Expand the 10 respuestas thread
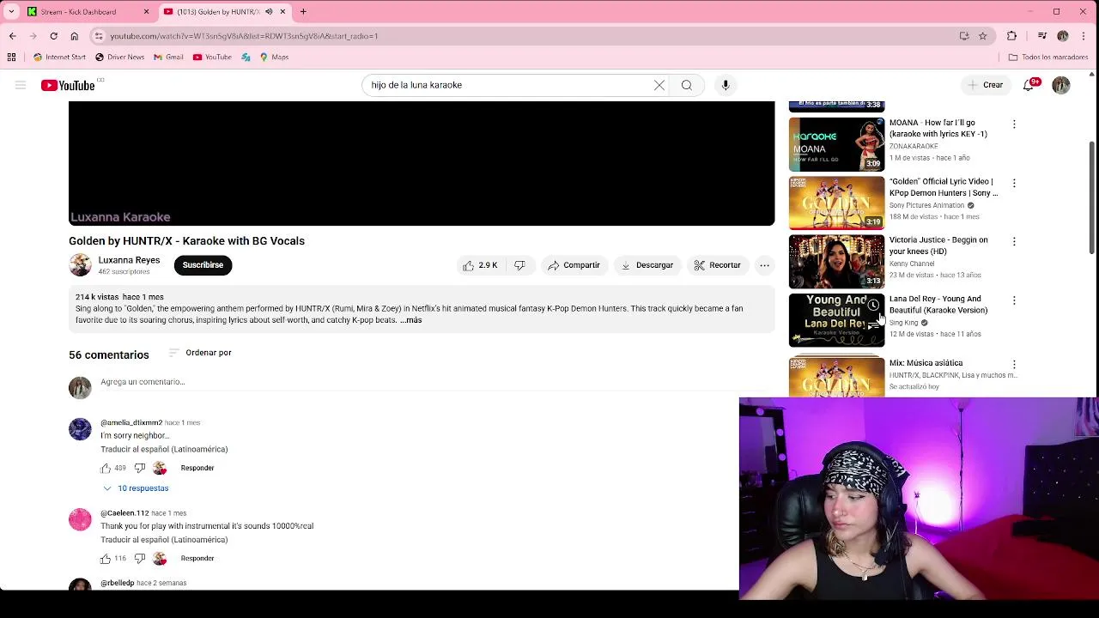Image resolution: width=1099 pixels, height=618 pixels. click(x=136, y=488)
